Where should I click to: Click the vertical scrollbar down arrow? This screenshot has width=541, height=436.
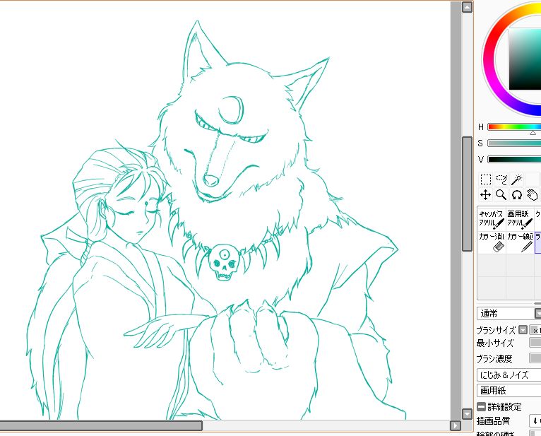(466, 413)
